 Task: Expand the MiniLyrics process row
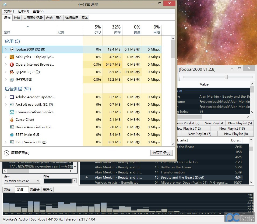pyautogui.click(x=6, y=57)
